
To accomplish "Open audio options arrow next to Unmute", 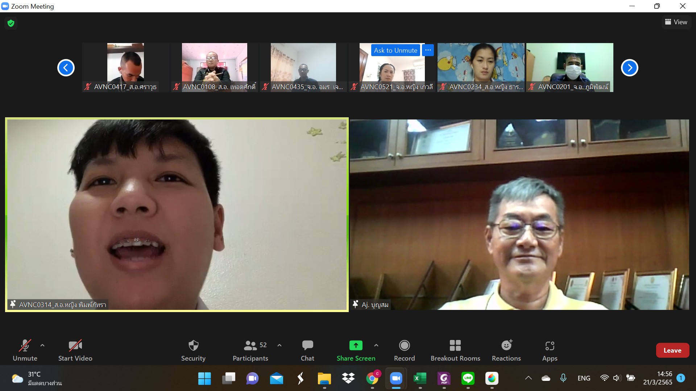I will (x=42, y=345).
